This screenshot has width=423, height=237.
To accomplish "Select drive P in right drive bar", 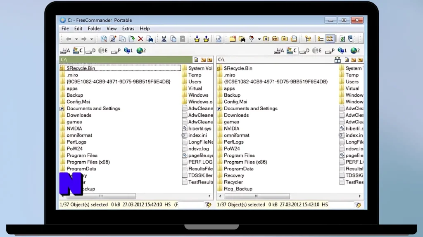I will click(x=330, y=51).
